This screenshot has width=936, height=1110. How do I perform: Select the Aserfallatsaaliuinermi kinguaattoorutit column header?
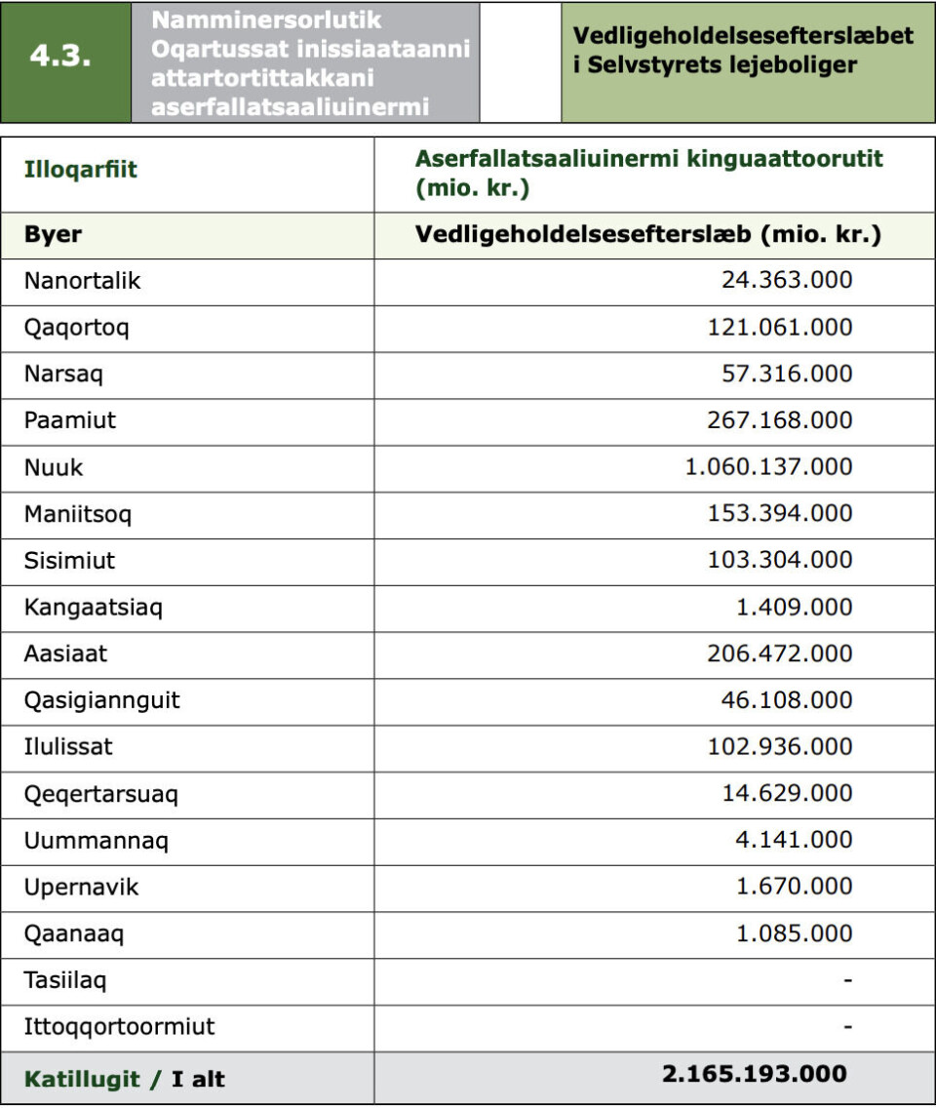[x=648, y=173]
